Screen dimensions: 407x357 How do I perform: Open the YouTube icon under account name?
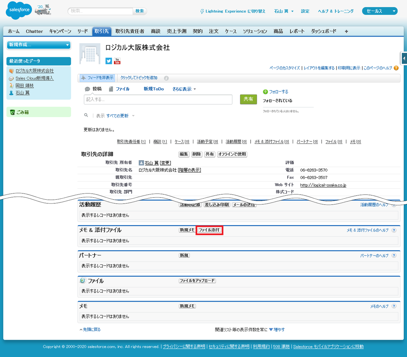tap(117, 61)
